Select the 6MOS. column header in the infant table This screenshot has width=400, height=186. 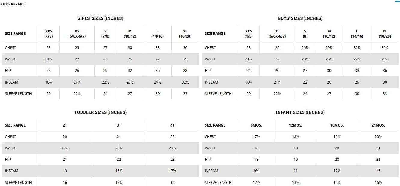point(256,125)
